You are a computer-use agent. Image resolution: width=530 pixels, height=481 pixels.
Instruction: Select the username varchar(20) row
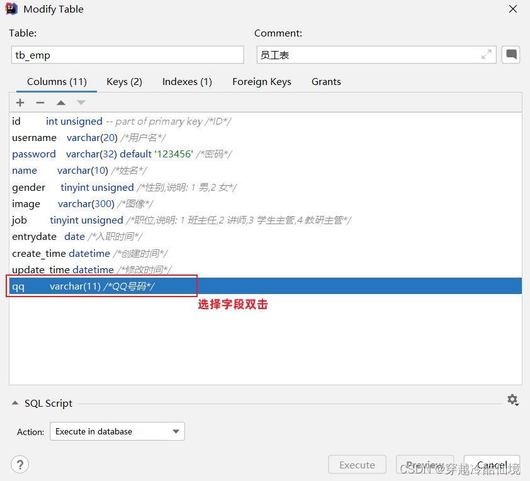pyautogui.click(x=266, y=138)
